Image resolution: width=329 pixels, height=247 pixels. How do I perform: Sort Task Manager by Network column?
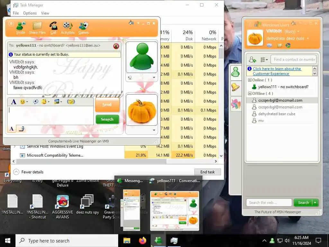(x=207, y=35)
